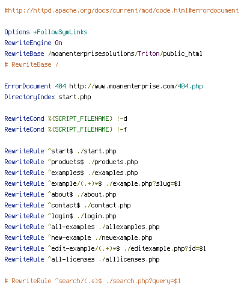Click the commented search.php rewrite rule
The width and height of the screenshot is (244, 291).
point(93,281)
